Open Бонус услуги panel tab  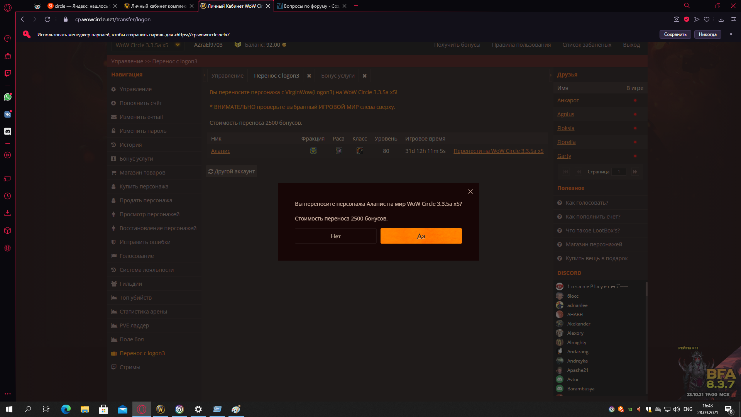coord(338,76)
